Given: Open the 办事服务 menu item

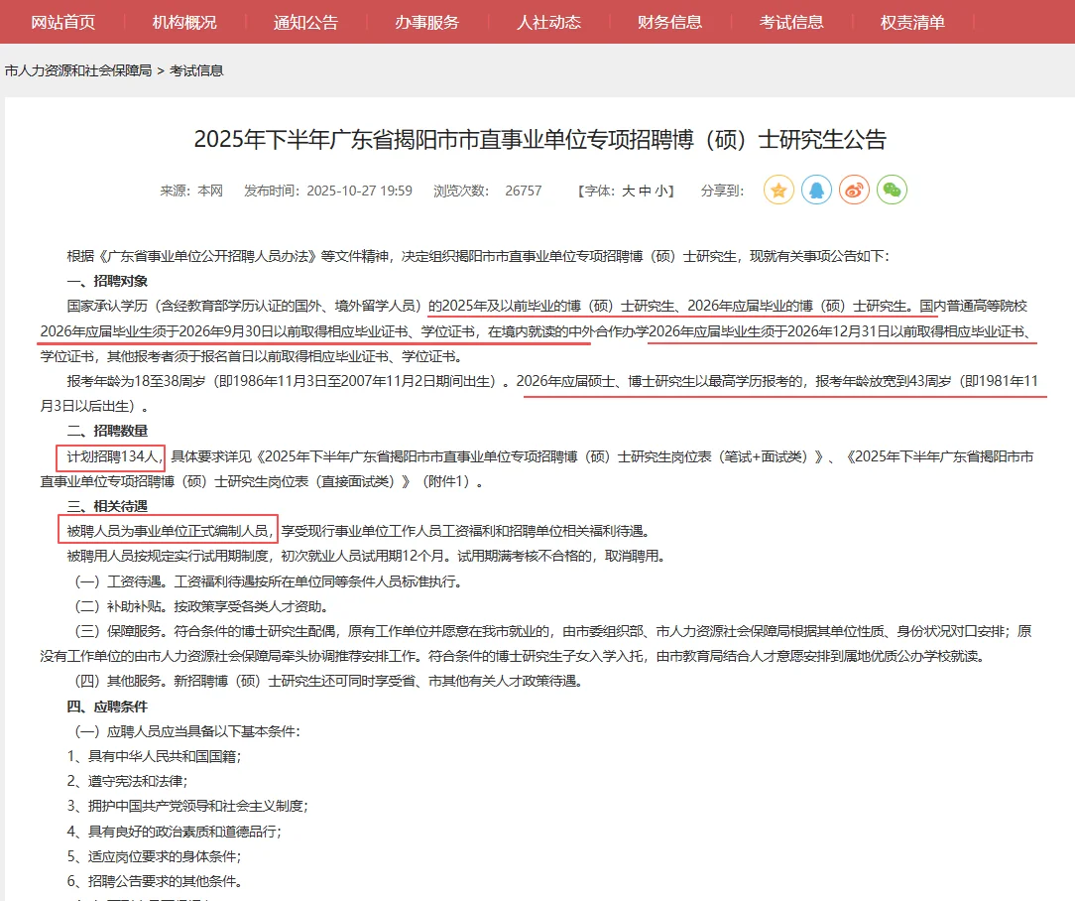Looking at the screenshot, I should pyautogui.click(x=426, y=21).
